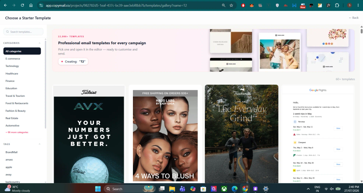
Task: Open the weather widget showing 36°C
Action: [17, 189]
